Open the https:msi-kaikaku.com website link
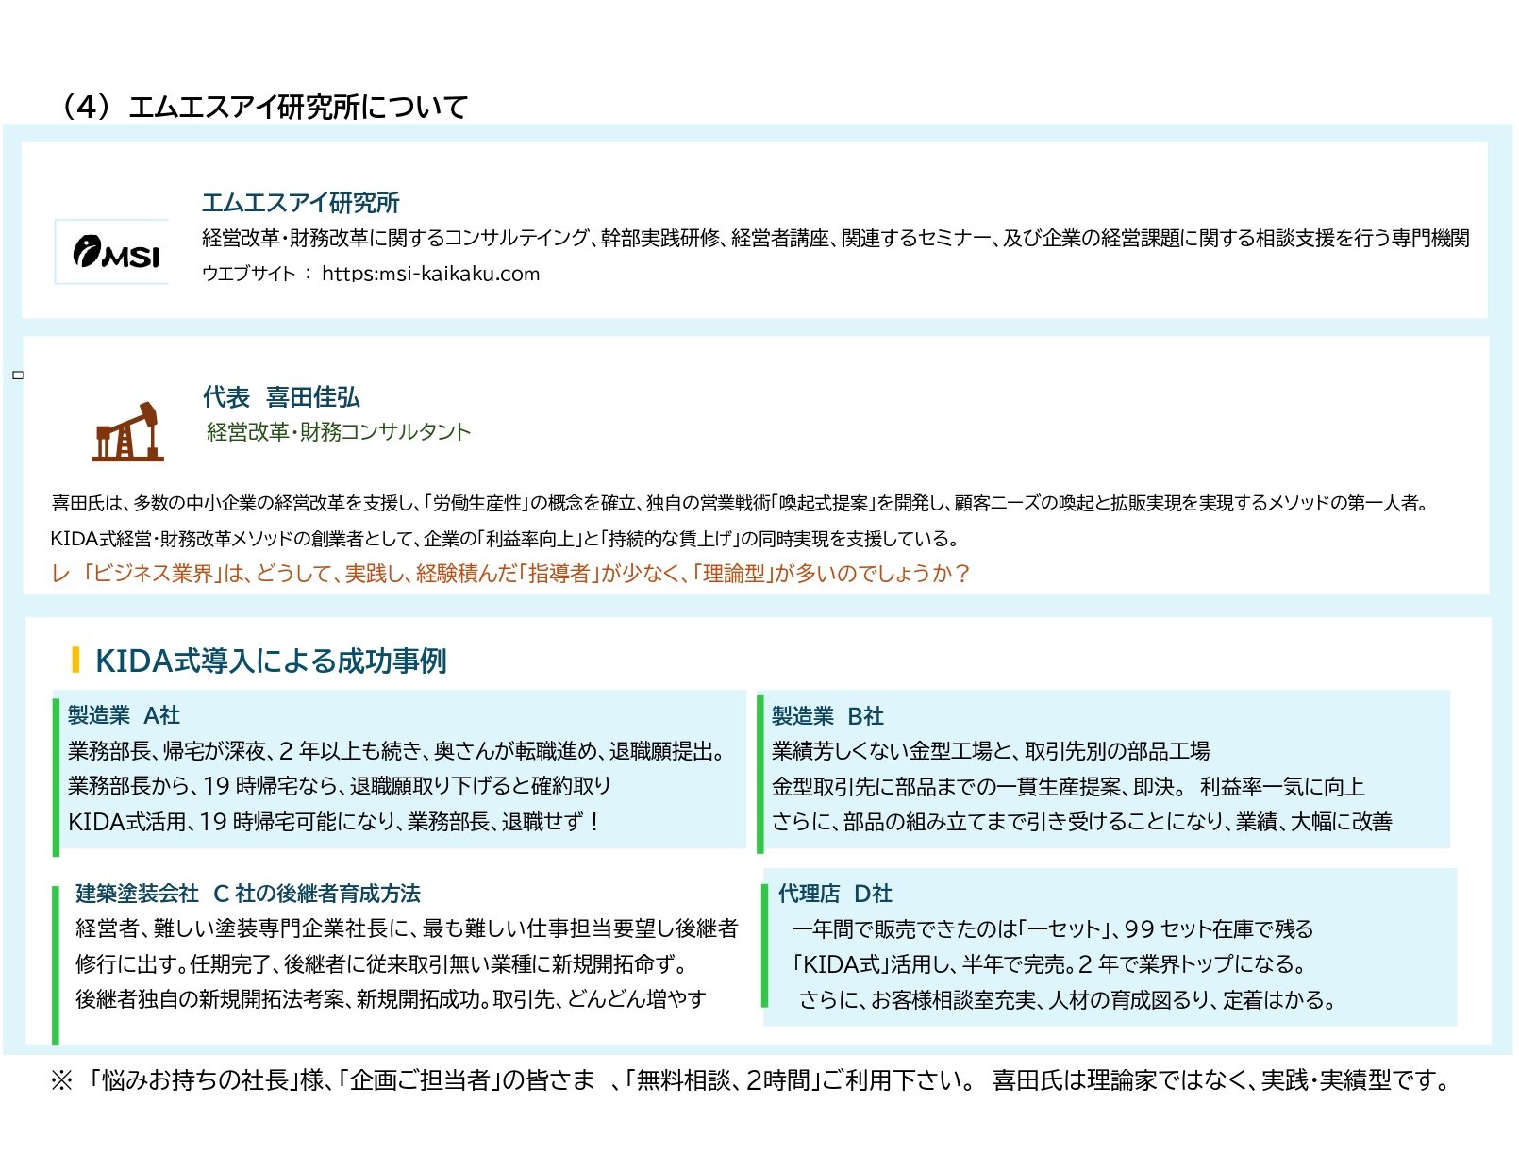Viewport: 1519px width, 1171px height. tap(430, 274)
